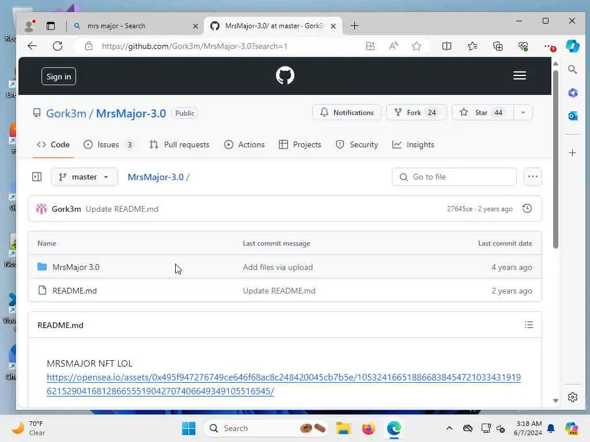Viewport: 590px width, 442px height.
Task: Open Edge Settings and more menu
Action: pos(549,46)
